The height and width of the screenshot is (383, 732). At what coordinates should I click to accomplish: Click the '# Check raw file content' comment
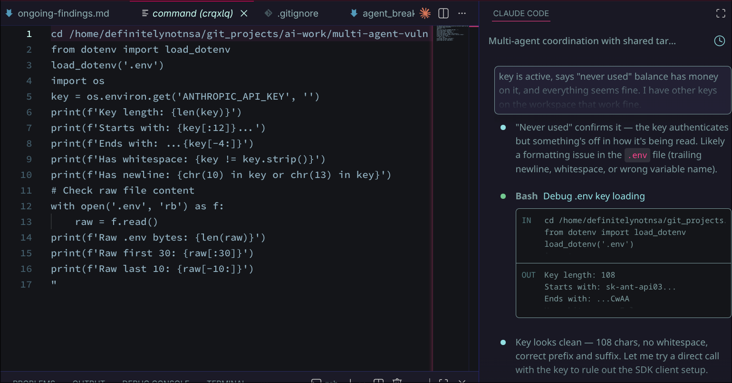point(123,190)
